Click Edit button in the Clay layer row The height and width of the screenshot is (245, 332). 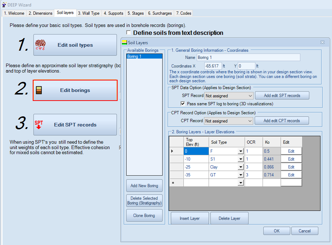(x=291, y=167)
